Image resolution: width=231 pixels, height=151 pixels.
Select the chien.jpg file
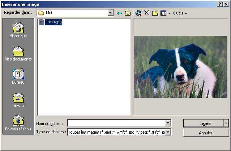[x=54, y=22]
